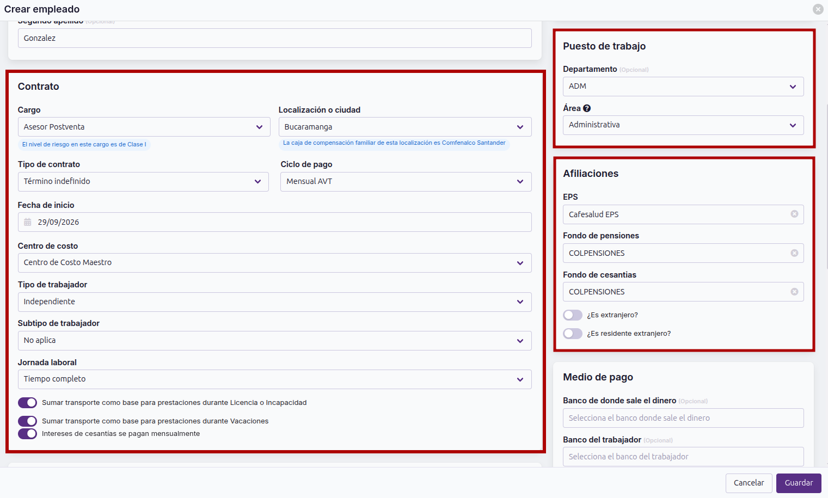Screen dimensions: 828x498
Task: Expand the Subtipo de trabajador dropdown
Action: pos(274,341)
